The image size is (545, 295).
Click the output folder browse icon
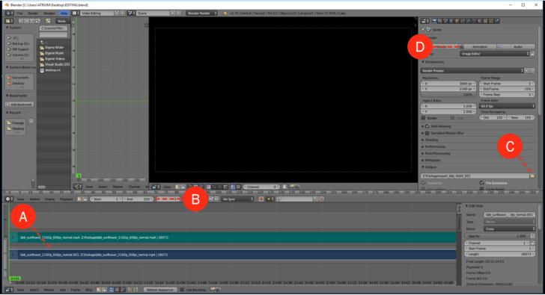coord(532,176)
